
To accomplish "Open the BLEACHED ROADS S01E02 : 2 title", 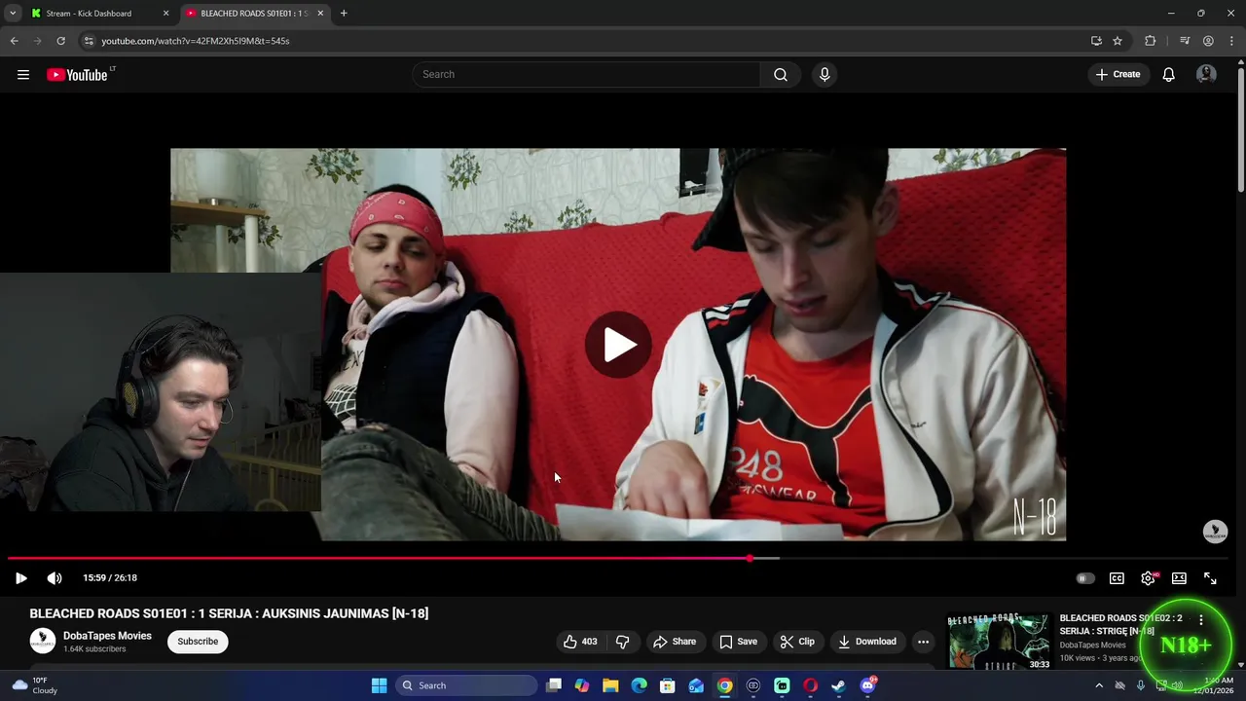I will [1121, 624].
